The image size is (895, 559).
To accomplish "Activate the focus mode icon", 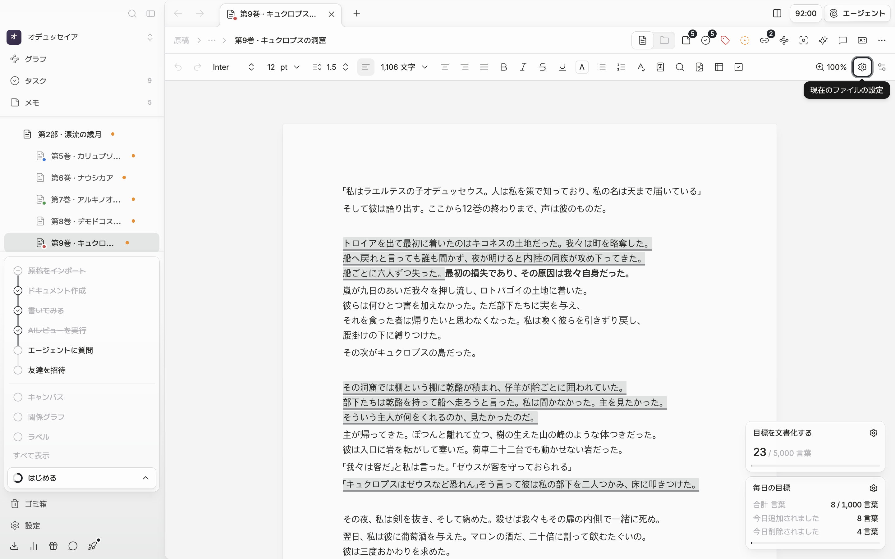I will (x=803, y=40).
